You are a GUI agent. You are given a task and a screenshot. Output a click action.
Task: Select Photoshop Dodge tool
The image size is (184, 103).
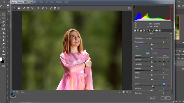[x=3, y=44]
